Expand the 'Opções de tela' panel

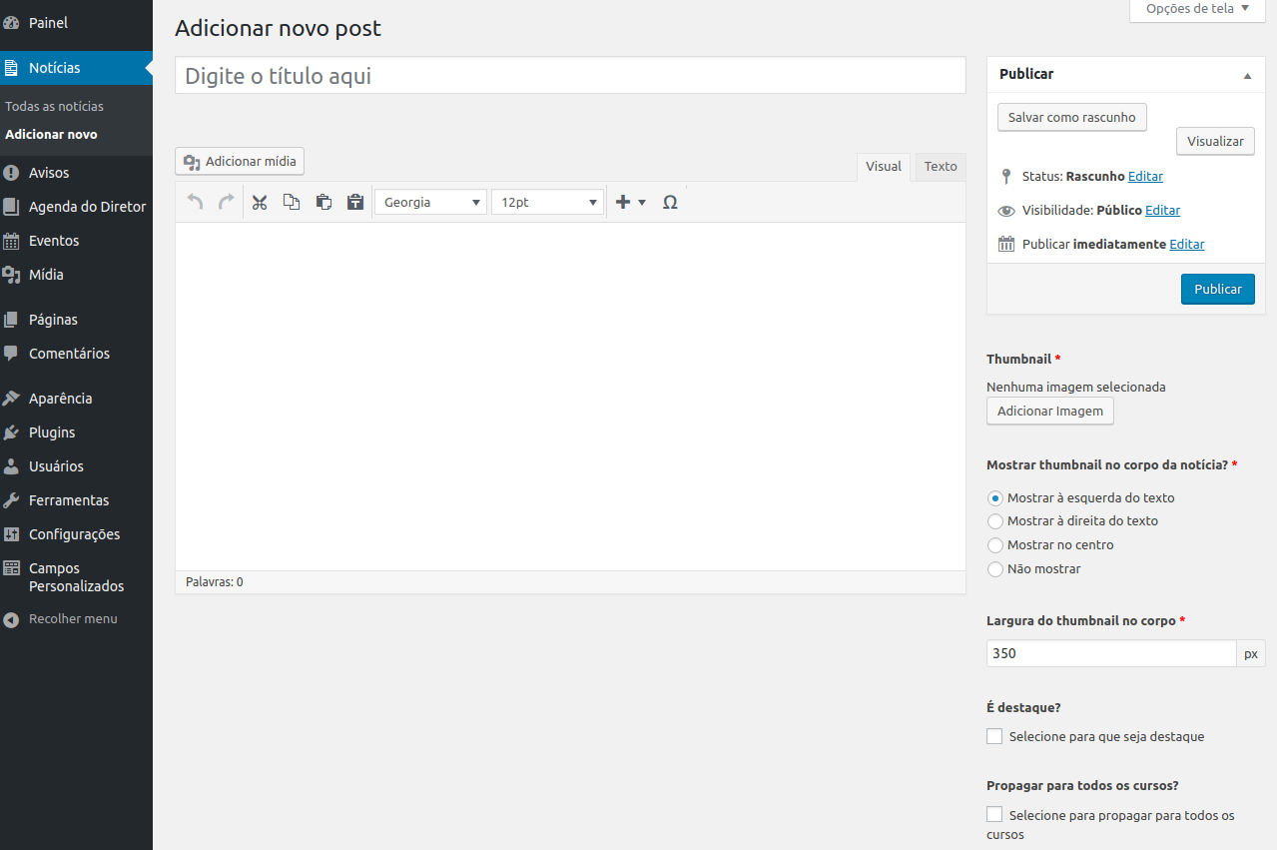tap(1197, 9)
